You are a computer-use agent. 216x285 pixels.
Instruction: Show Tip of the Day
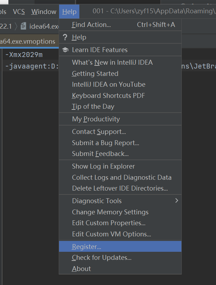tap(93, 107)
